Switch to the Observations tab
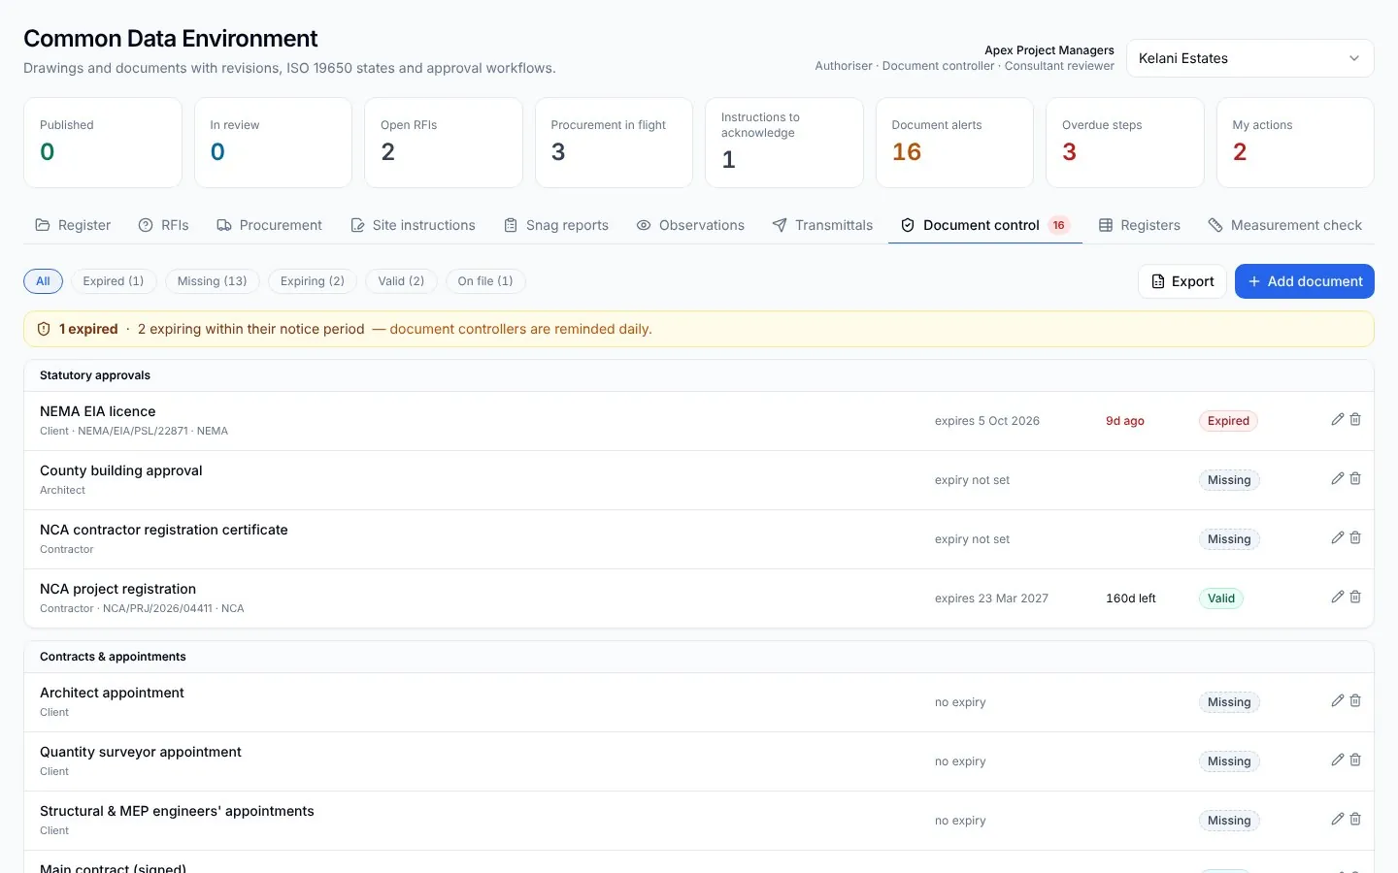Viewport: 1398px width, 873px height. click(x=690, y=225)
